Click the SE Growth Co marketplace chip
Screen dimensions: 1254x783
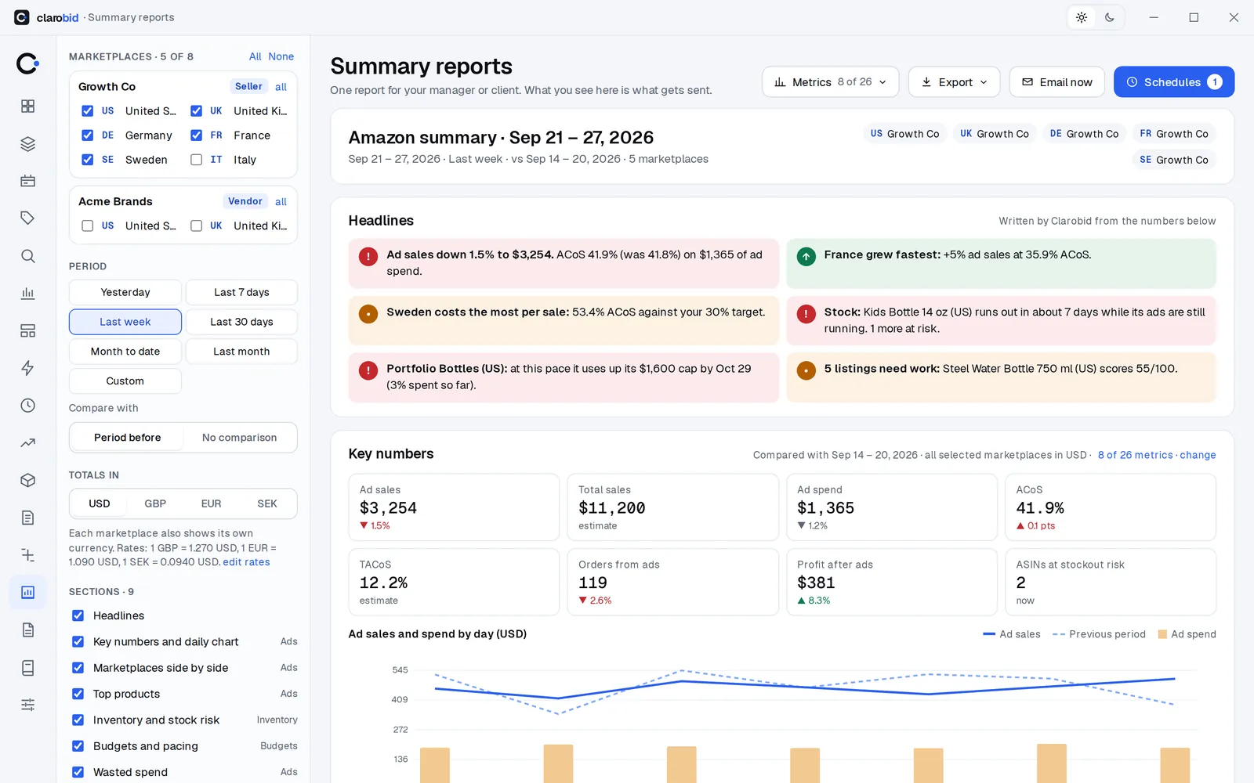pyautogui.click(x=1173, y=160)
